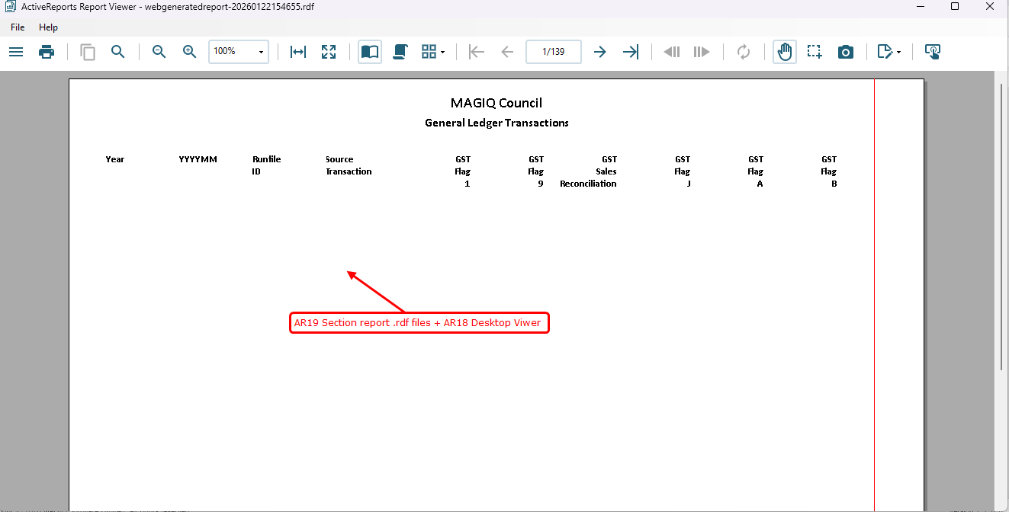
Task: Click the Print icon
Action: (47, 52)
